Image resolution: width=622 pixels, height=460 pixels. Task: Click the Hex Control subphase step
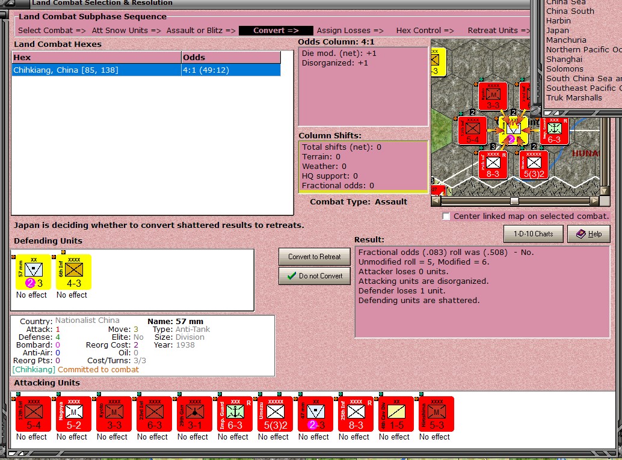point(425,31)
